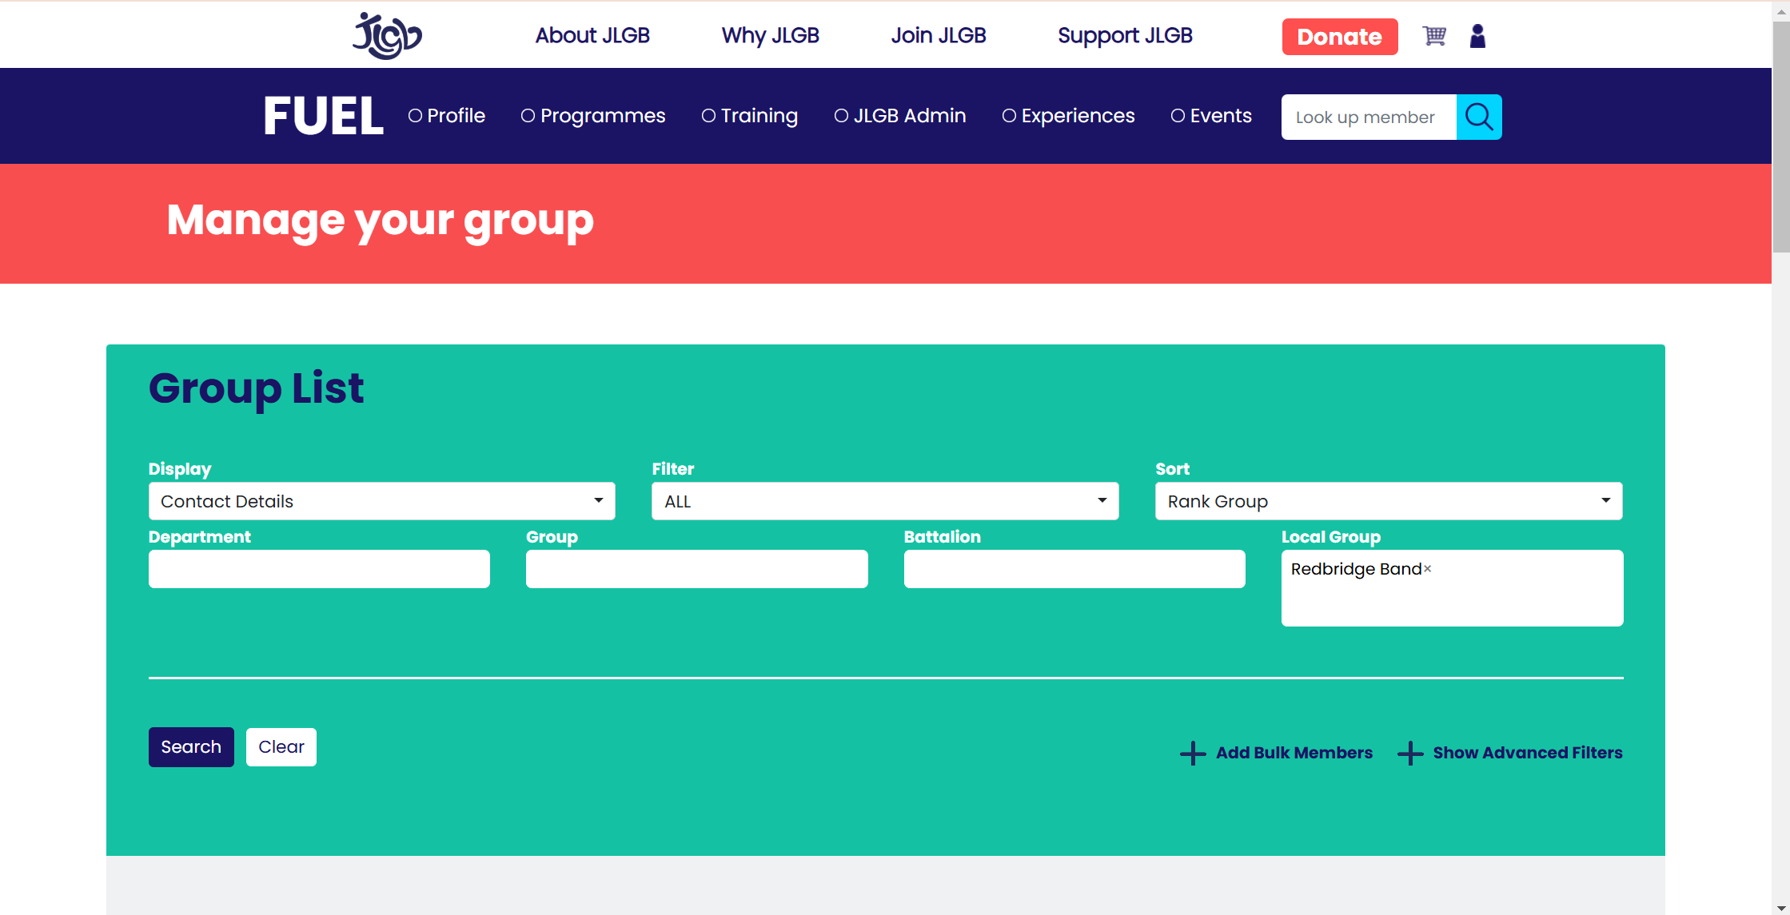Open the Filter dropdown set to ALL
1790x915 pixels.
pyautogui.click(x=885, y=501)
